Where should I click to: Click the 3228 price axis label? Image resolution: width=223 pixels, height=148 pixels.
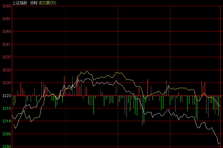coord(7,83)
